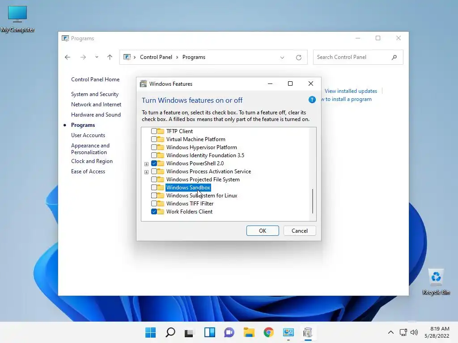Image resolution: width=458 pixels, height=343 pixels.
Task: Click Programs breadcrumb segment
Action: 194,57
